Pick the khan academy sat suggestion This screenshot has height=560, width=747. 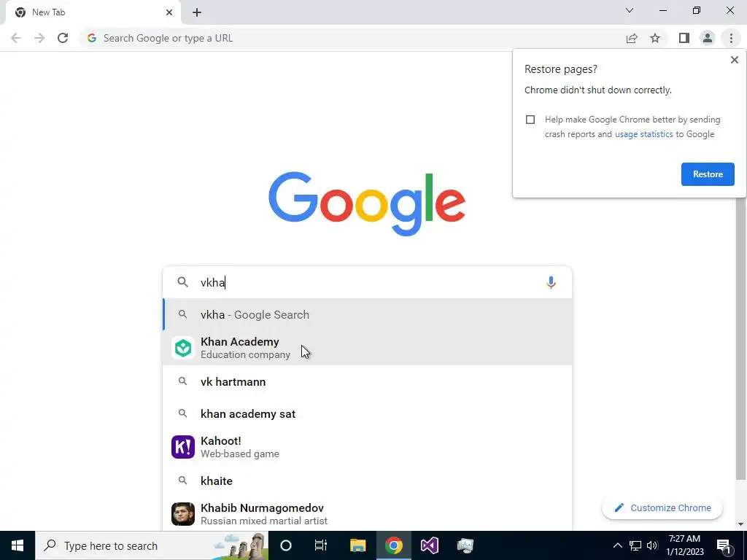[367, 414]
